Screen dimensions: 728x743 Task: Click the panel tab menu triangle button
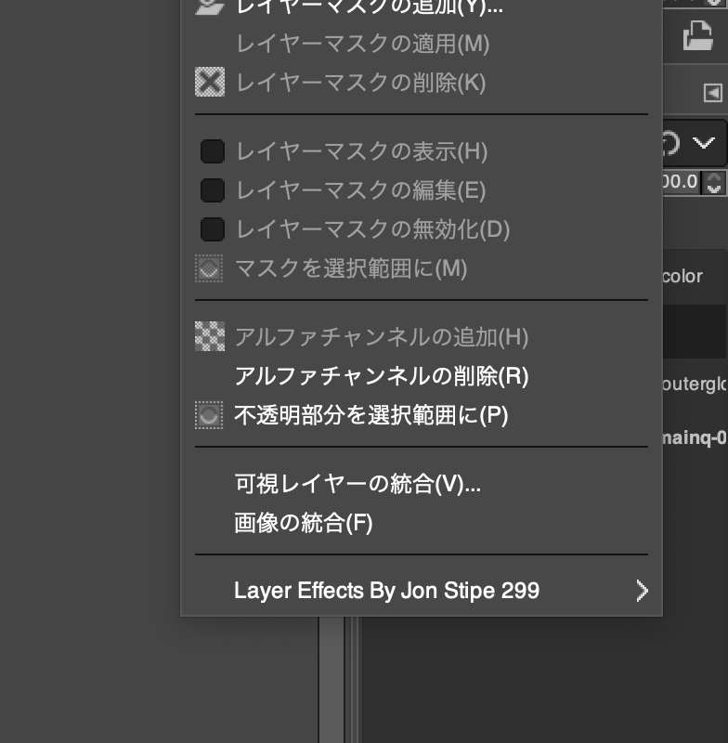pos(713,93)
